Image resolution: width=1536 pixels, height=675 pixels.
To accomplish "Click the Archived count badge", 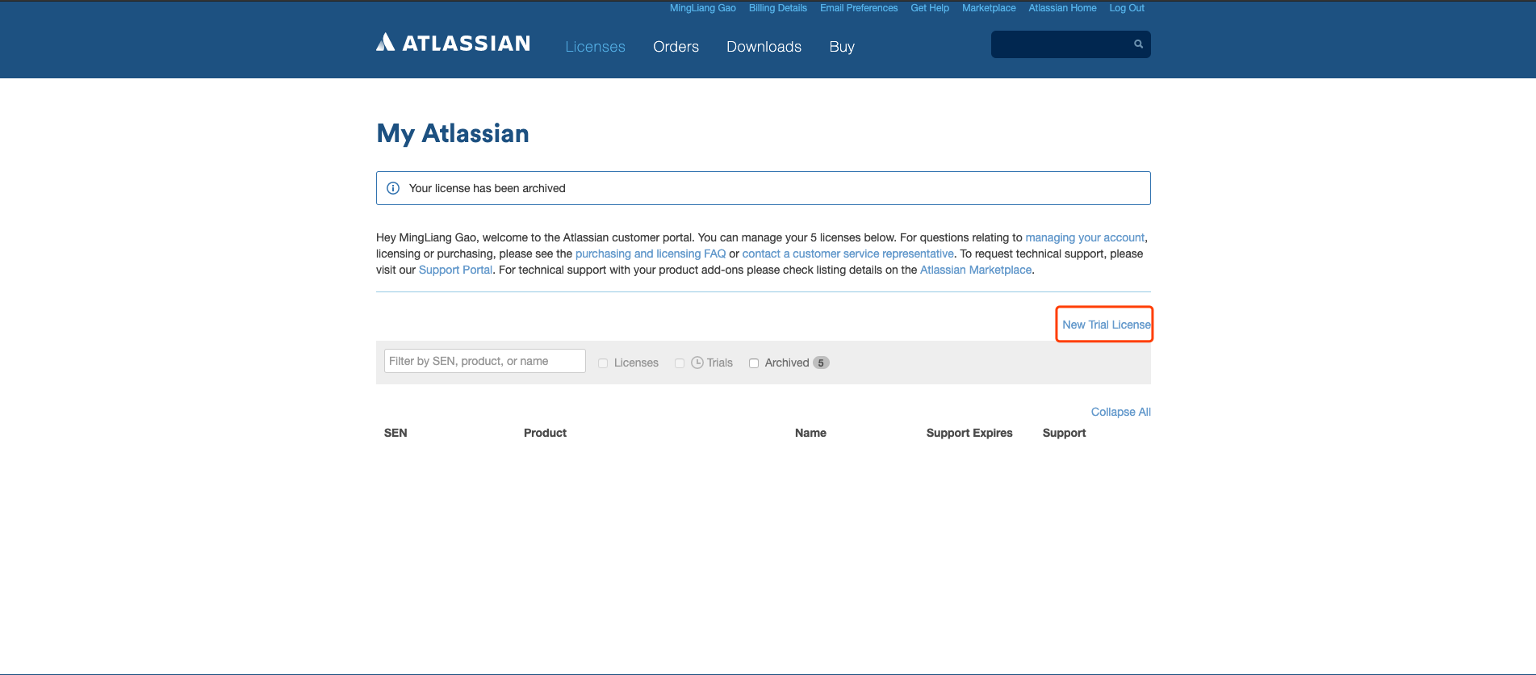I will [x=821, y=363].
